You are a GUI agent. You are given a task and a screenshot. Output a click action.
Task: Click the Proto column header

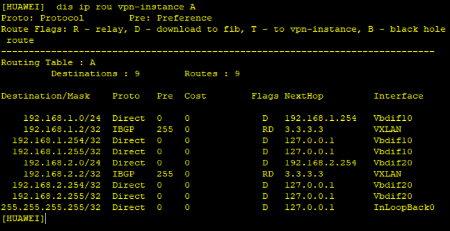point(126,96)
